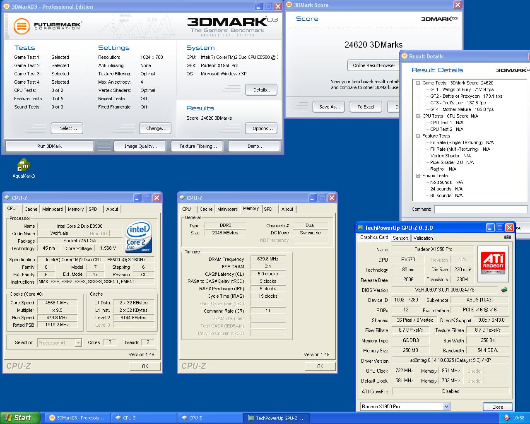Click OK in the CPU-Z CPU window

pyautogui.click(x=145, y=366)
